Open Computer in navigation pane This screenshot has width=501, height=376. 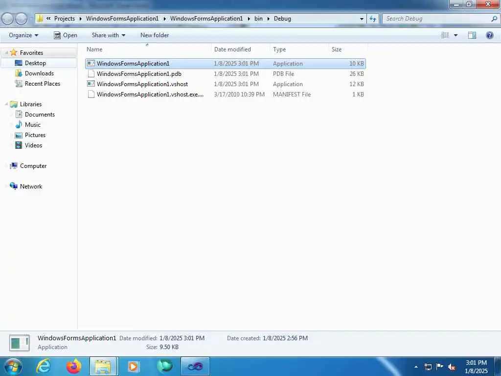pos(33,166)
